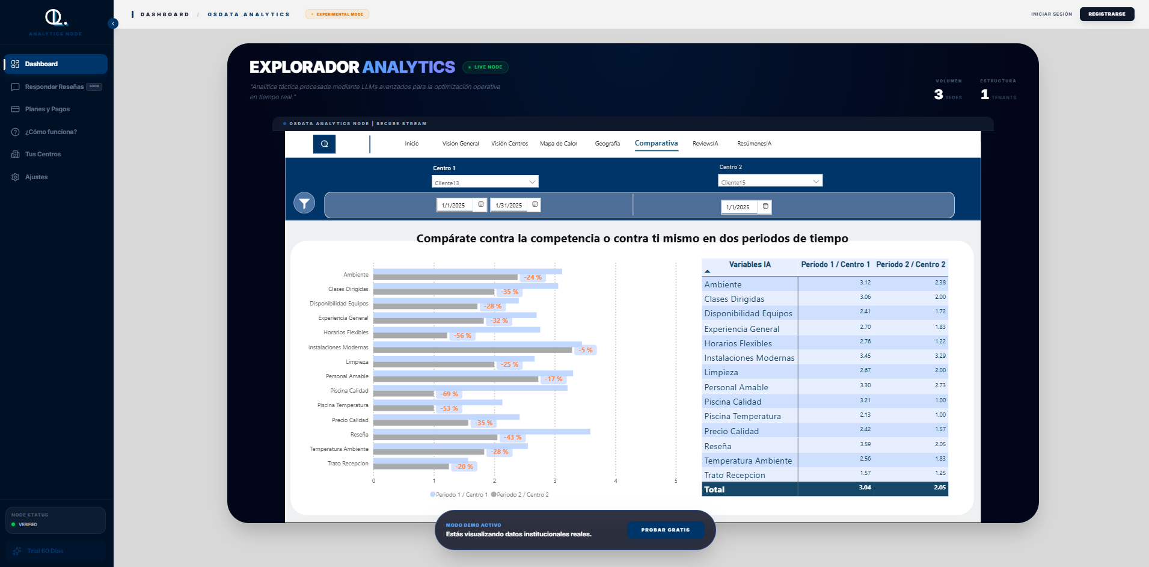Switch to the Mapa de Calor tab
This screenshot has height=567, width=1149.
tap(558, 144)
